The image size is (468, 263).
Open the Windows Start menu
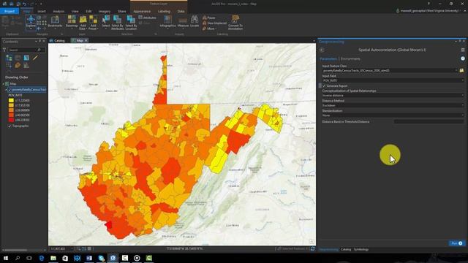coord(6,258)
